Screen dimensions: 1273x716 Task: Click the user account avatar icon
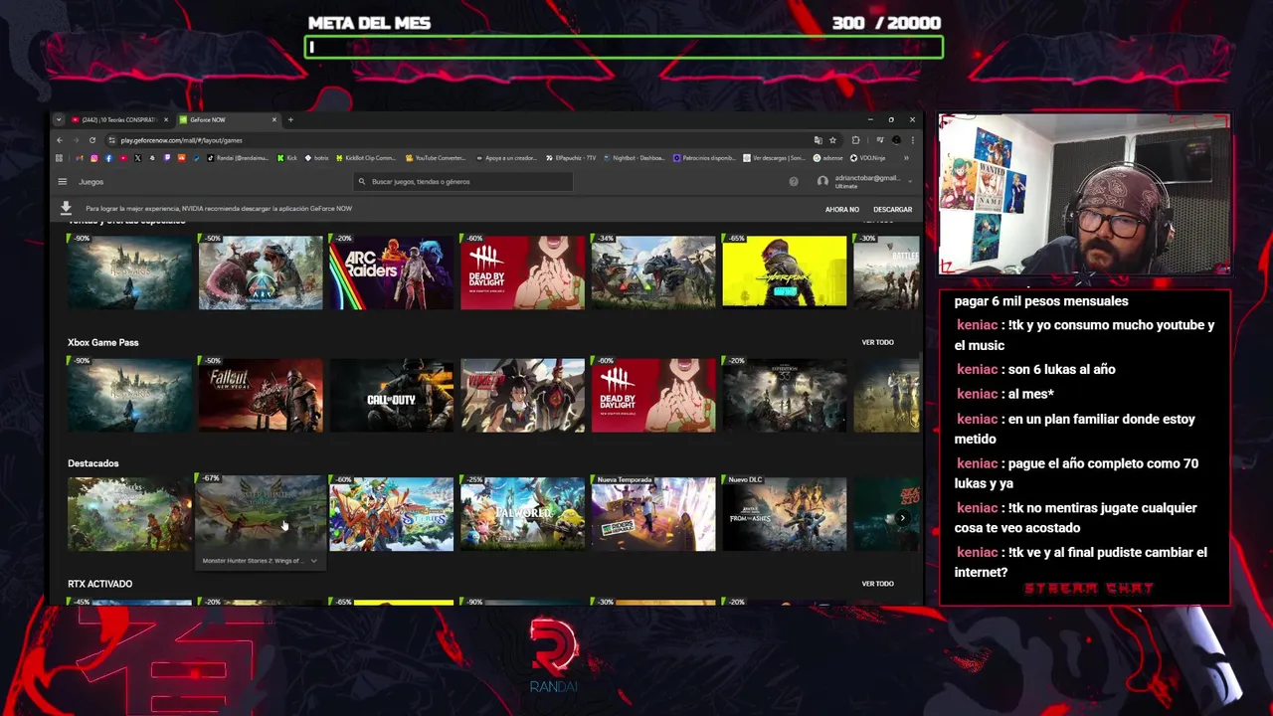[822, 182]
